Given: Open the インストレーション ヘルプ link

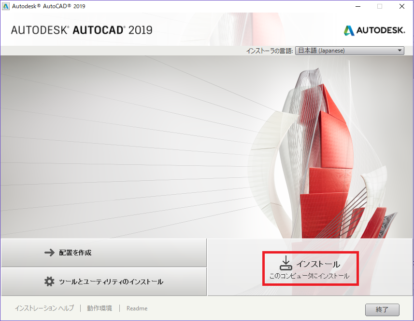Looking at the screenshot, I should [44, 308].
